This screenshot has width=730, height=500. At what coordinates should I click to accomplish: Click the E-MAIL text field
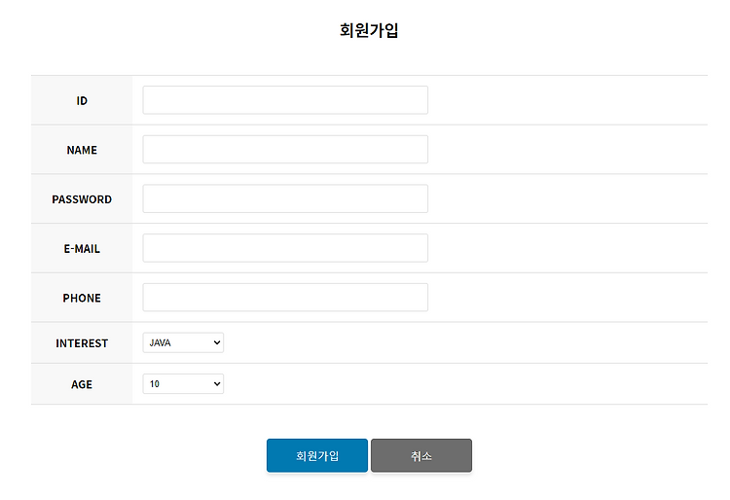(x=285, y=248)
